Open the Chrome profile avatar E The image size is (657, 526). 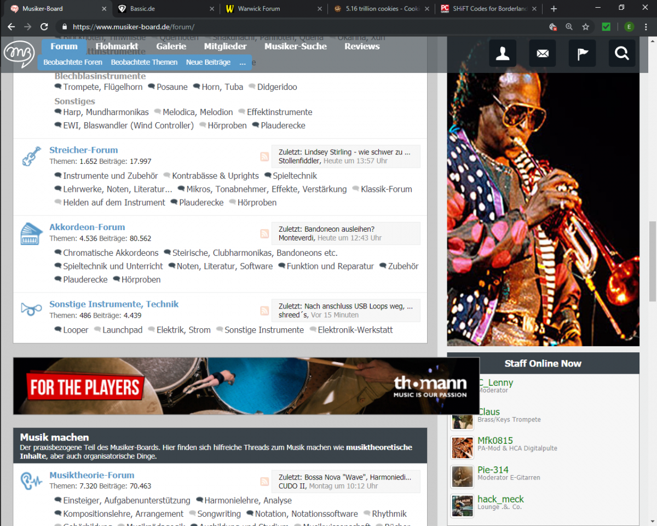click(629, 26)
